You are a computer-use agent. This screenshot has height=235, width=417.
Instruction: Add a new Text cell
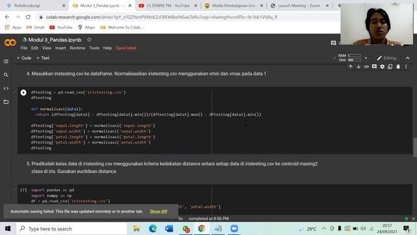tap(43, 58)
